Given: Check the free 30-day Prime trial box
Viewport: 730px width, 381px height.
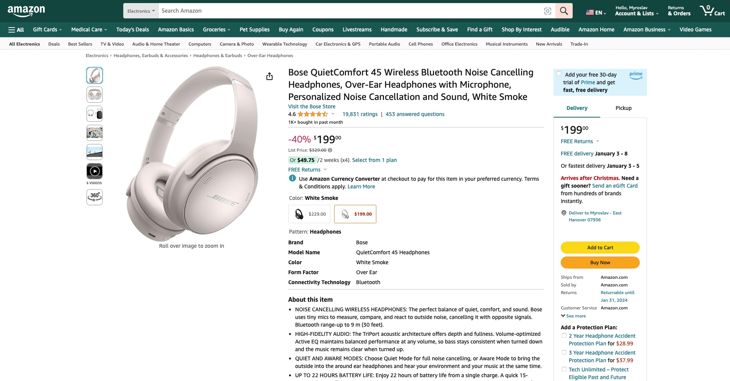Looking at the screenshot, I should (559, 74).
